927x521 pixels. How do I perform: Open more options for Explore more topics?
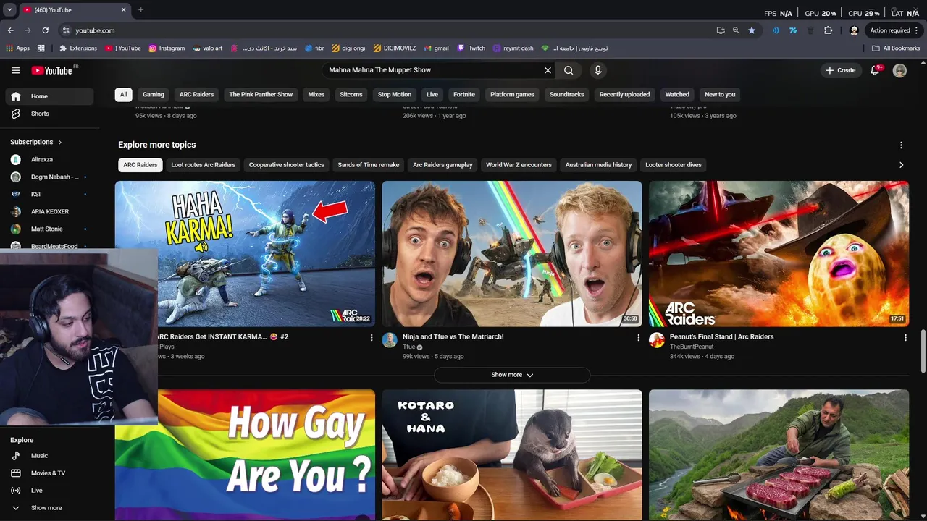tap(901, 145)
